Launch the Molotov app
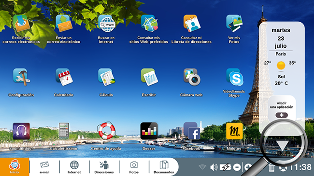This screenshot has height=176, width=314. click(x=234, y=131)
